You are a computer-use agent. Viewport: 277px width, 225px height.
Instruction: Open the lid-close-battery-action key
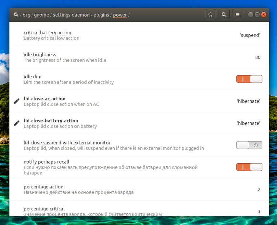pos(139,123)
